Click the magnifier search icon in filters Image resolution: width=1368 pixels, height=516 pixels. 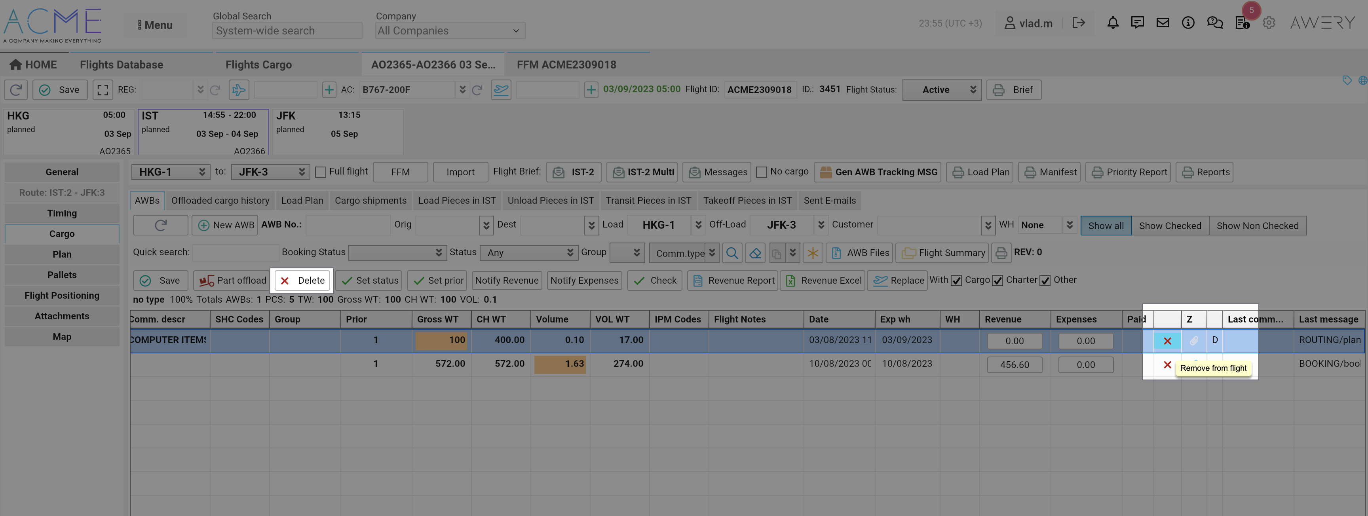click(732, 253)
